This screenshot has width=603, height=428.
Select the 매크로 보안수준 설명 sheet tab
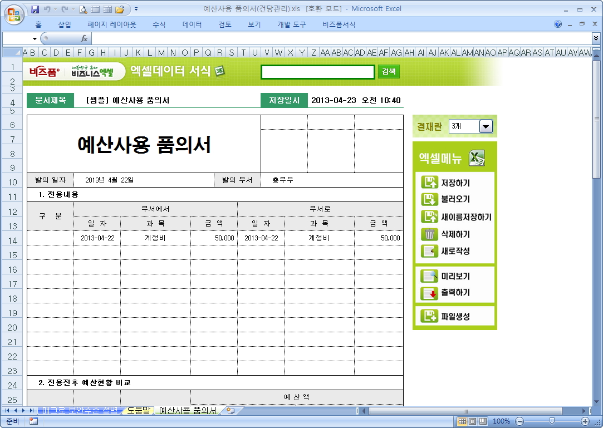click(x=80, y=410)
